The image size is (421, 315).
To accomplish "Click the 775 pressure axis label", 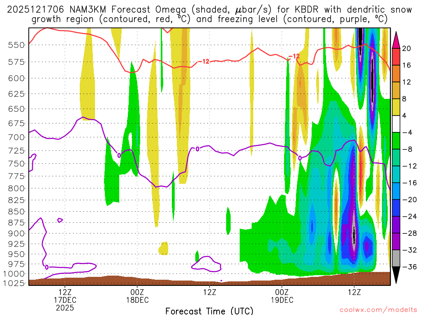I will click(x=16, y=176).
